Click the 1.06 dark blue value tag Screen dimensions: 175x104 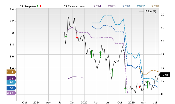(x=11, y=88)
